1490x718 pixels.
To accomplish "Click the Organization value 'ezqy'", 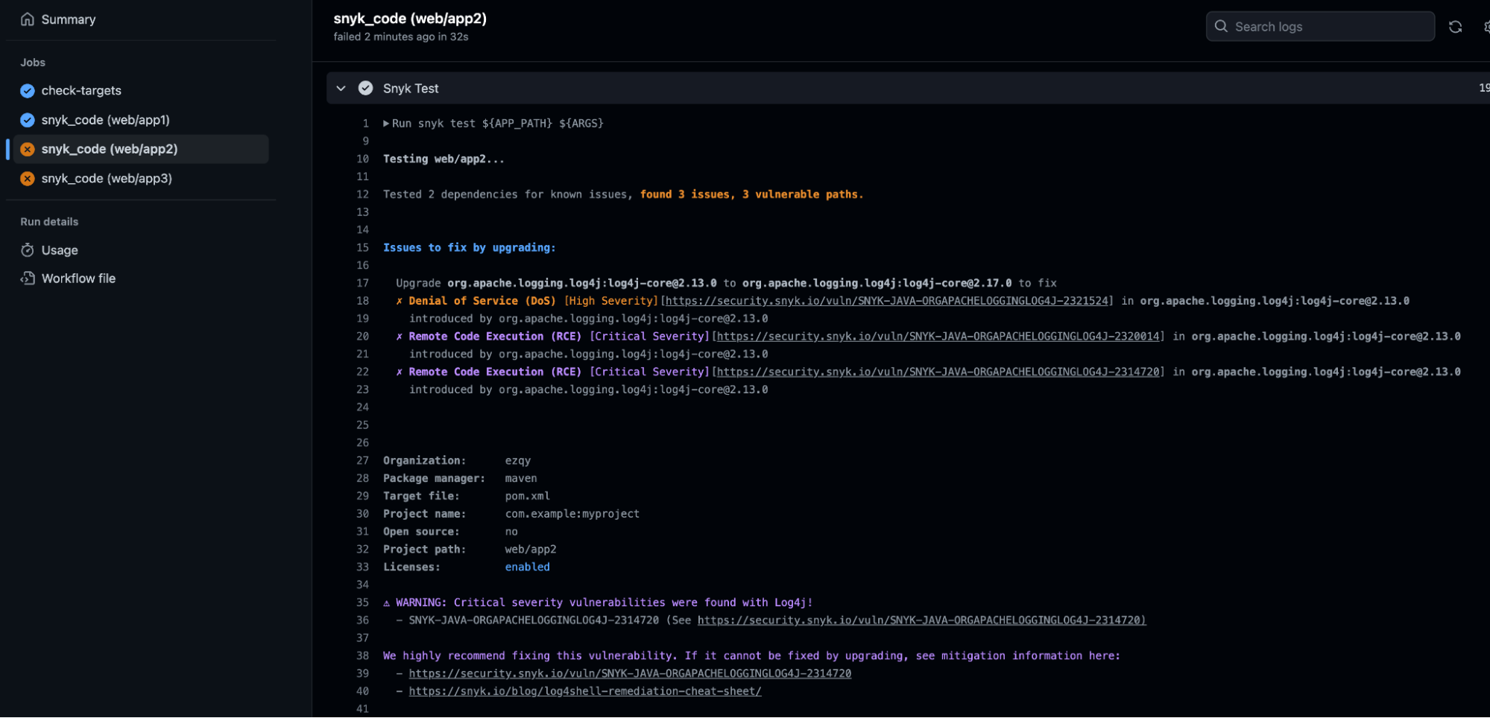I will click(x=518, y=461).
